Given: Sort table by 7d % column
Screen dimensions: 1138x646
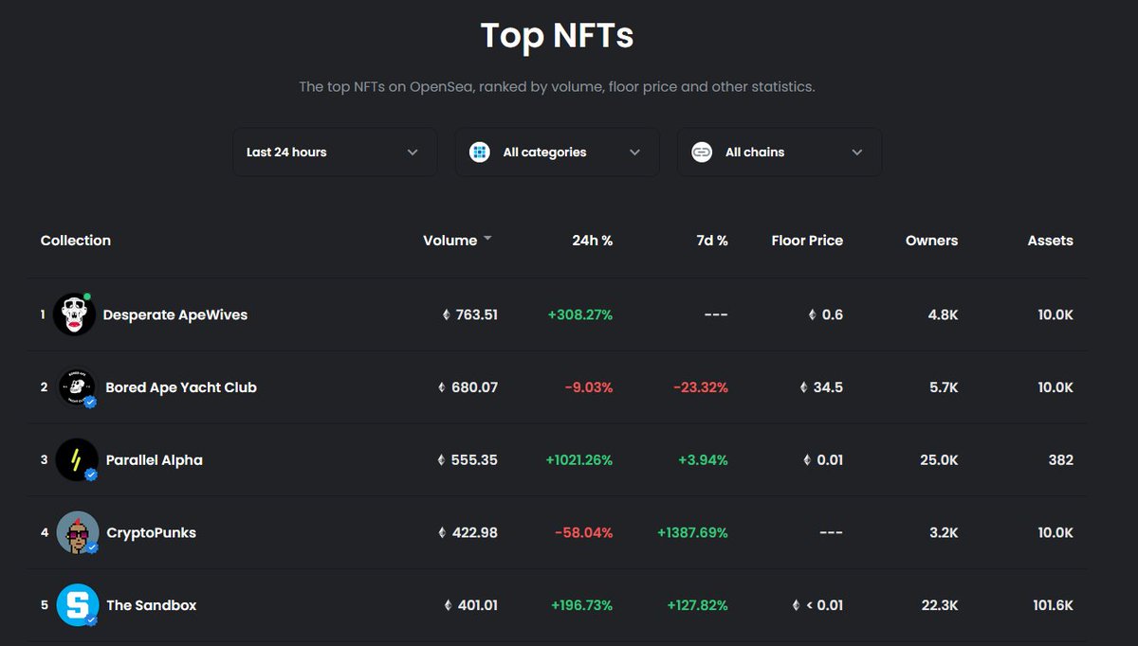Looking at the screenshot, I should [712, 241].
